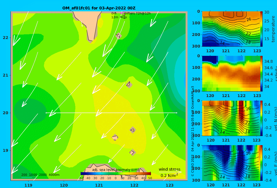This screenshot has height=188, width=277.
Task: Open the northward velocity section plot
Action: [231, 118]
